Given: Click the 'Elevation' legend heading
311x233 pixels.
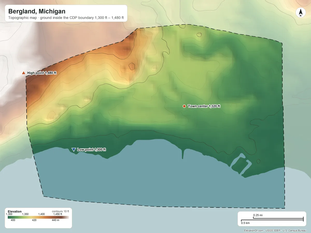Looking at the screenshot, I should [15, 212].
